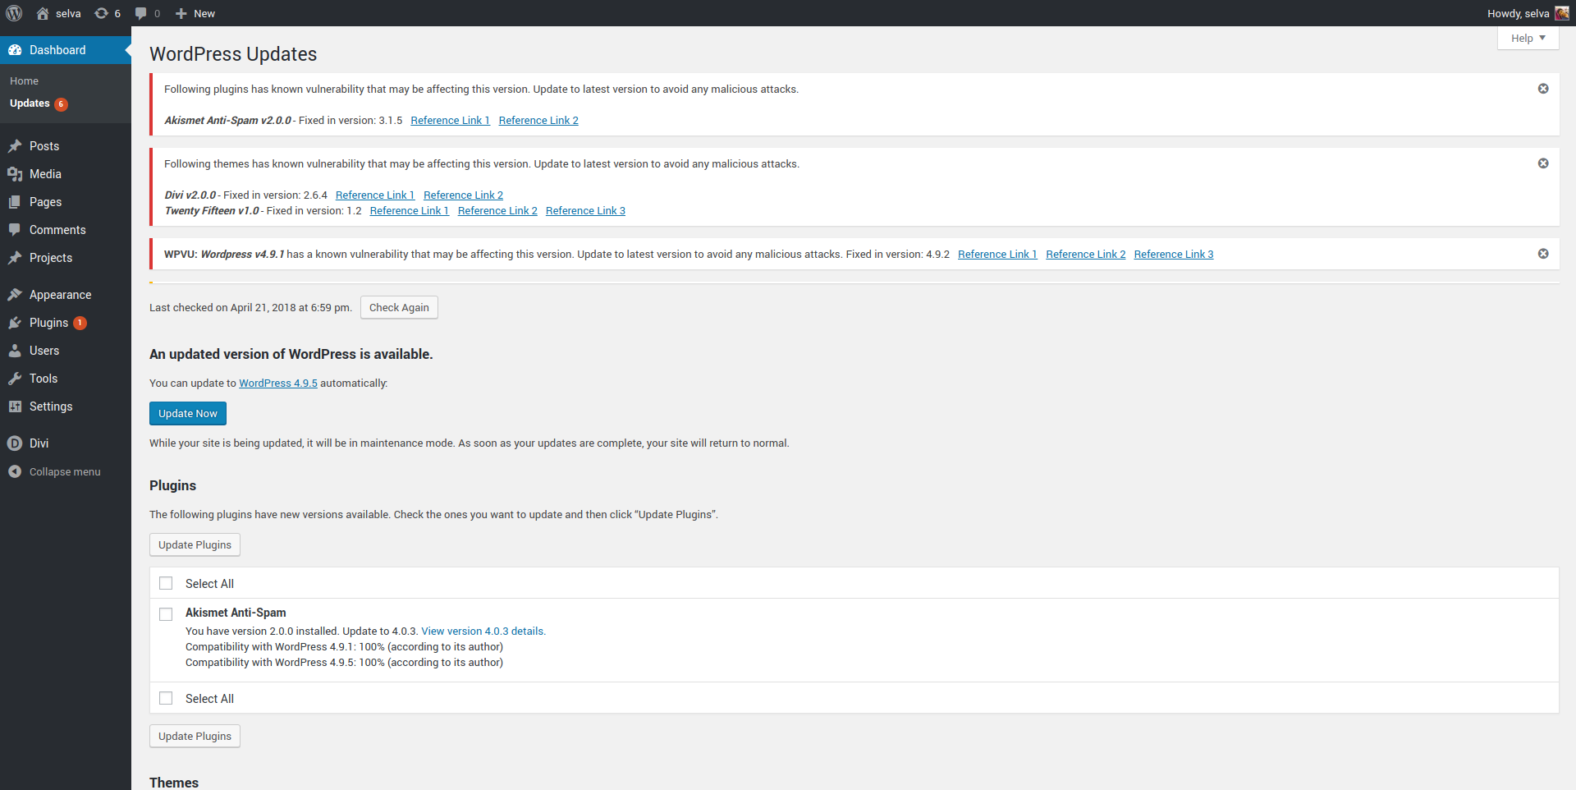Click the Plugins update count badge
Image resolution: width=1576 pixels, height=790 pixels.
(80, 323)
